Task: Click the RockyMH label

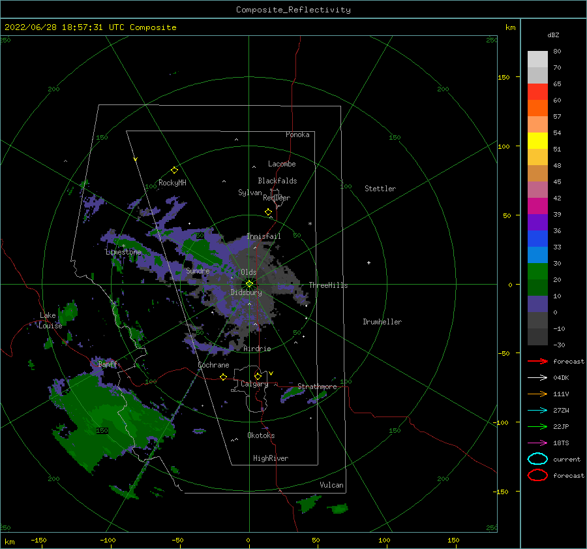Action: (x=172, y=183)
